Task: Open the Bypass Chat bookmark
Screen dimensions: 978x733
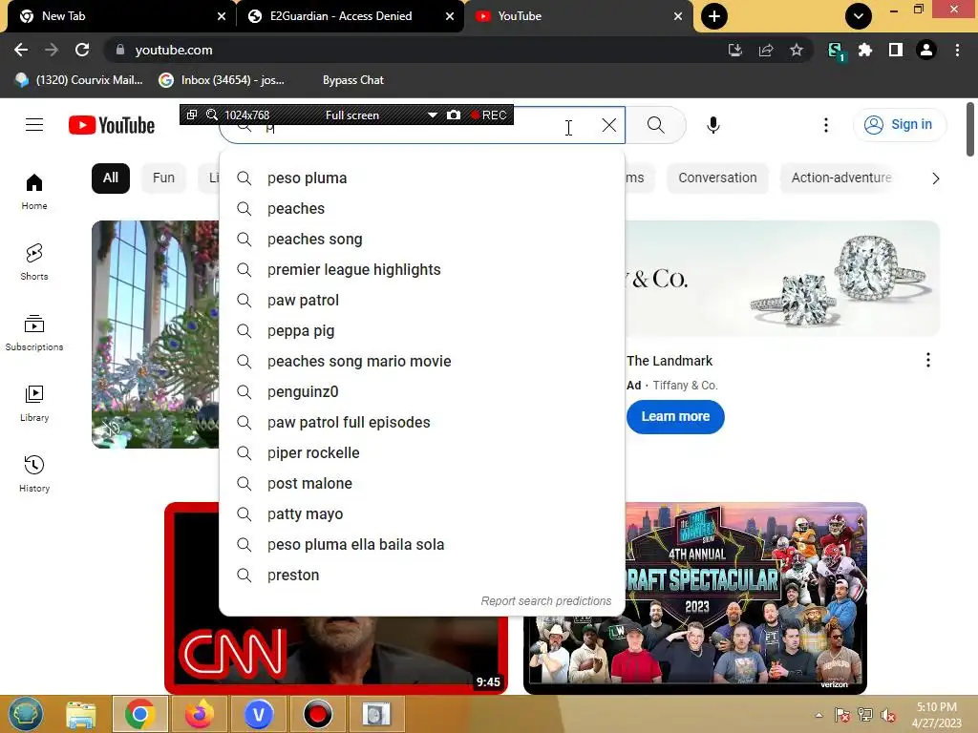Action: coord(353,80)
